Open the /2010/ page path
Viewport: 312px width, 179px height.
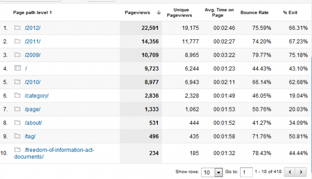[x=33, y=82]
